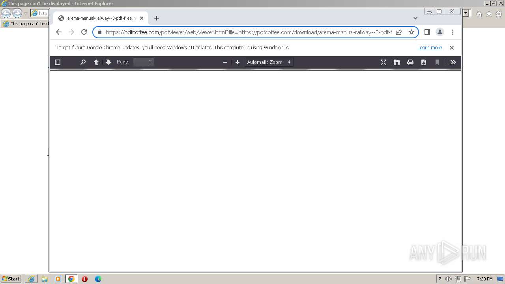Open File Explorer from the taskbar
Image resolution: width=505 pixels, height=284 pixels.
(45, 279)
